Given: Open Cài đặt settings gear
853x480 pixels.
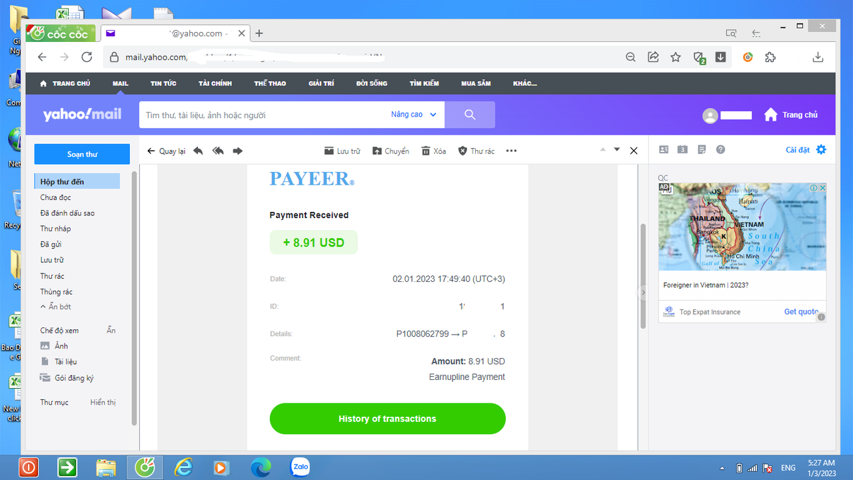Looking at the screenshot, I should 806,150.
